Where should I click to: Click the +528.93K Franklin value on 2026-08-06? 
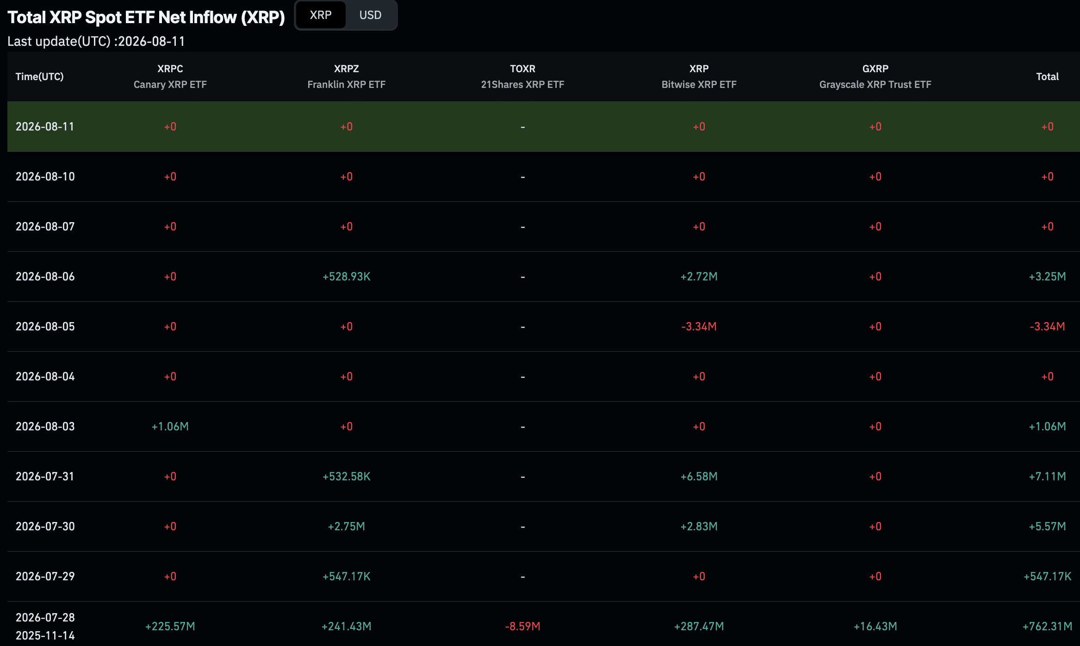click(347, 277)
